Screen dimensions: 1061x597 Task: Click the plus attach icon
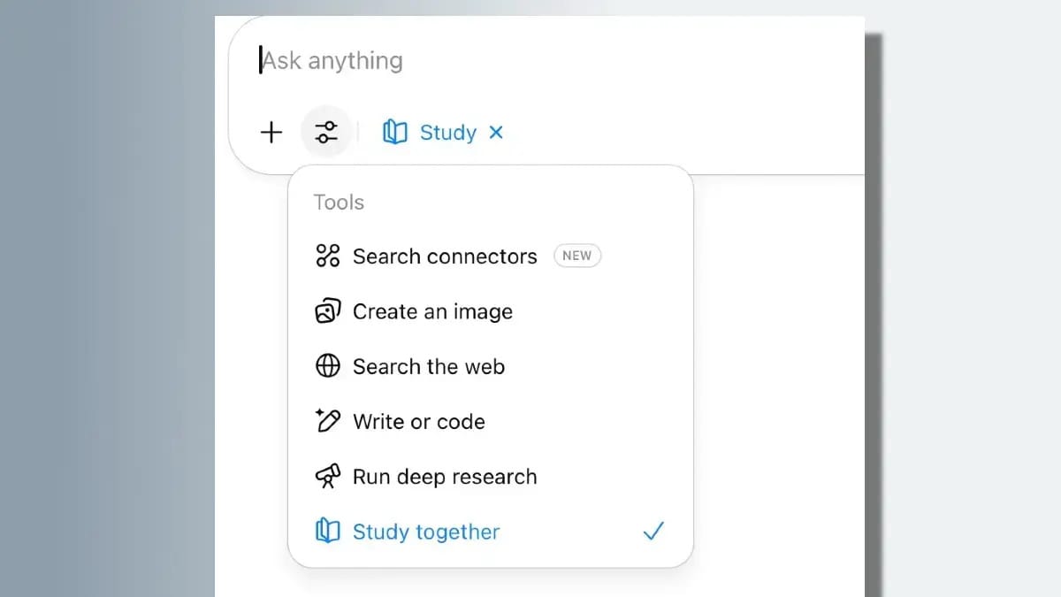[x=271, y=133]
